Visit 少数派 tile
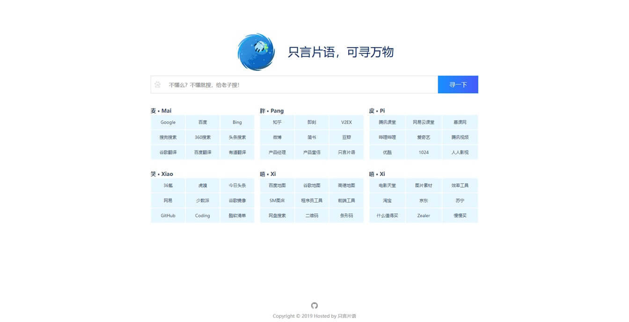This screenshot has width=629, height=322. tap(203, 200)
